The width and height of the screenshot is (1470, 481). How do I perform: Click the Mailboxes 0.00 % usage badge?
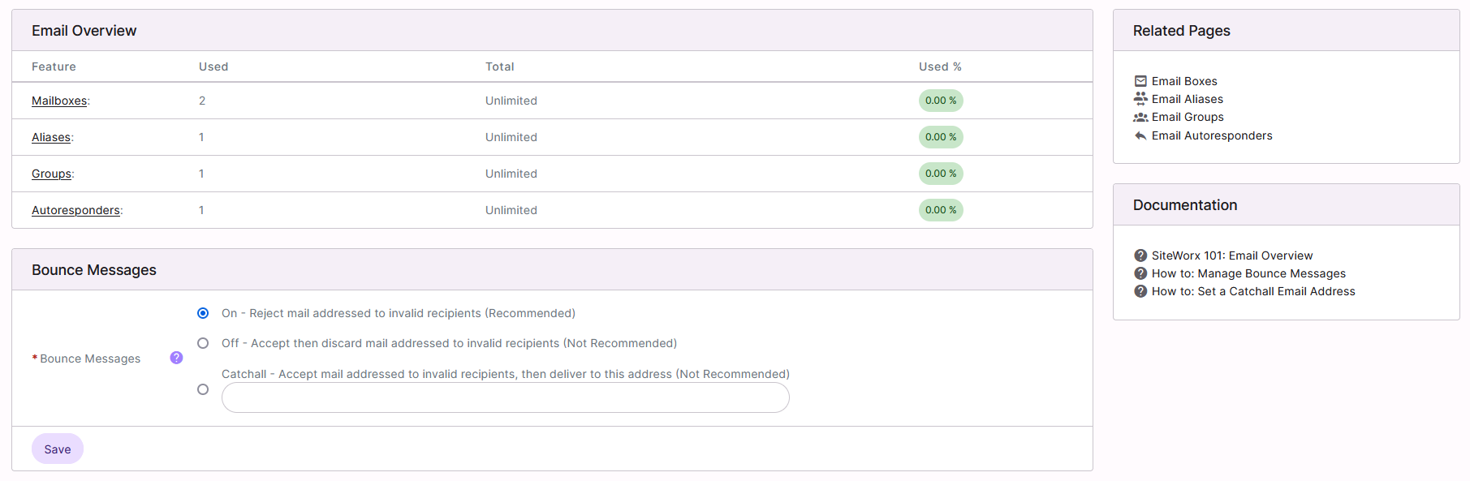941,101
